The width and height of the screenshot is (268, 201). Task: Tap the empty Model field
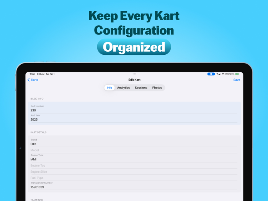tap(134, 150)
